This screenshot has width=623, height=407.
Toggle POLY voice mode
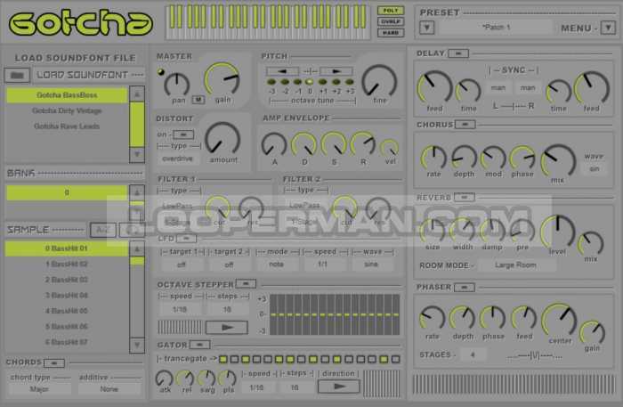pyautogui.click(x=391, y=11)
